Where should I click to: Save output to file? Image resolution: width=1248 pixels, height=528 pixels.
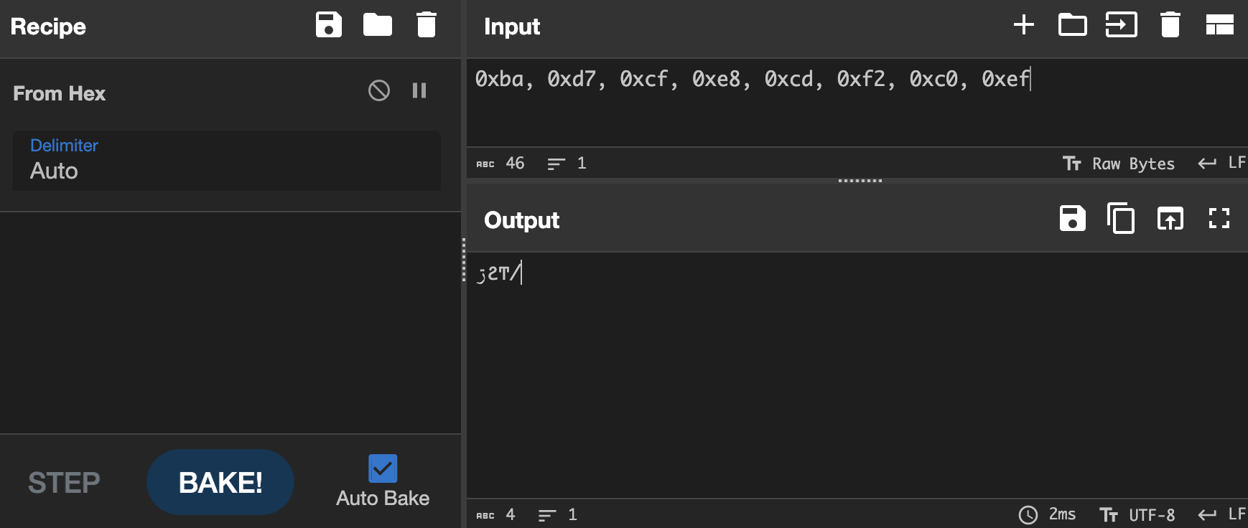1073,219
